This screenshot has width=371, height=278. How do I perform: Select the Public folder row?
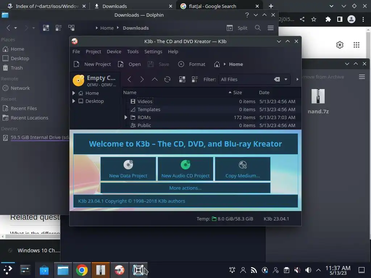(211, 125)
